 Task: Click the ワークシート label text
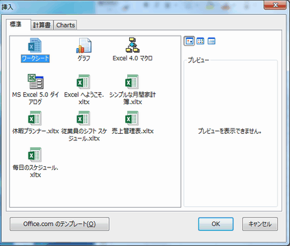[x=35, y=58]
